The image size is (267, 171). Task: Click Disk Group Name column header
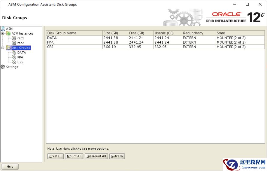(x=74, y=33)
